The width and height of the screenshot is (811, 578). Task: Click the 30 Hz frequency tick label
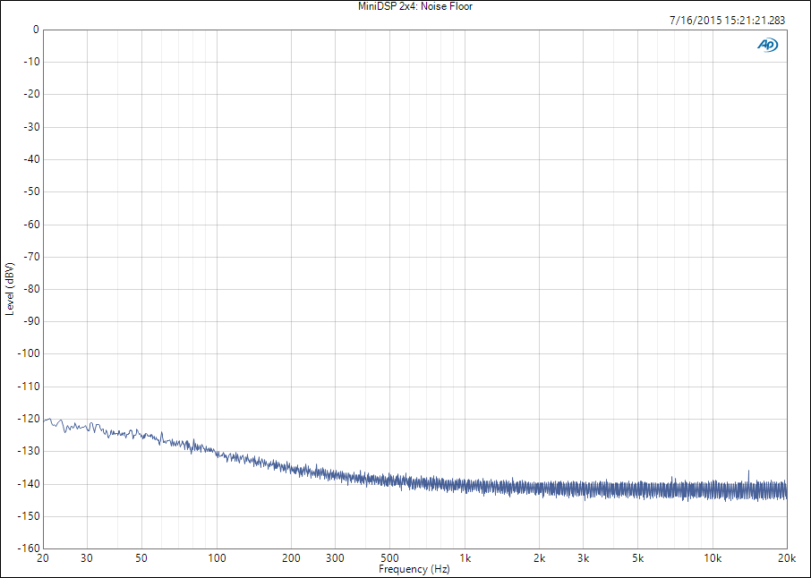(x=87, y=558)
